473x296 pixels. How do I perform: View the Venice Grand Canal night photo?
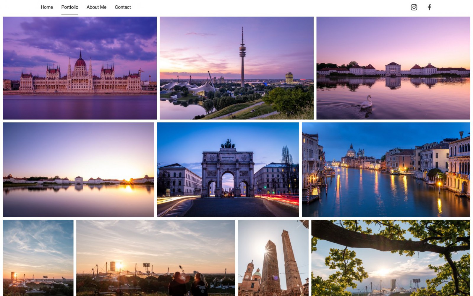386,170
